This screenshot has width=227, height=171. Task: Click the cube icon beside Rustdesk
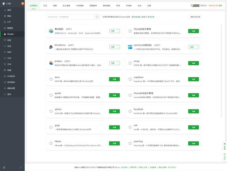coord(130,111)
